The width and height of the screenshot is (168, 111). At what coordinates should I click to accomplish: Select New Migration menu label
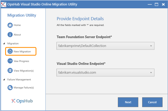pos(22,52)
